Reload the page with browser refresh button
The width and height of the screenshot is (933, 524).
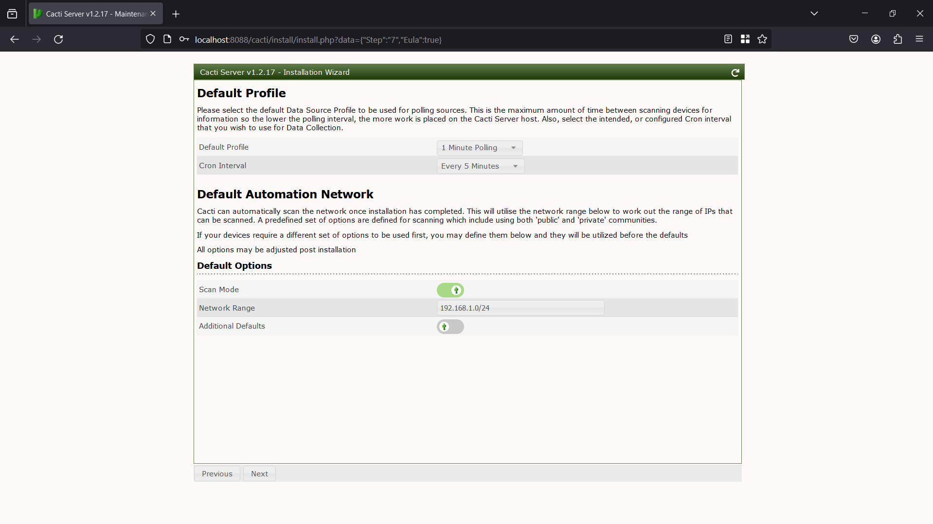pyautogui.click(x=58, y=39)
